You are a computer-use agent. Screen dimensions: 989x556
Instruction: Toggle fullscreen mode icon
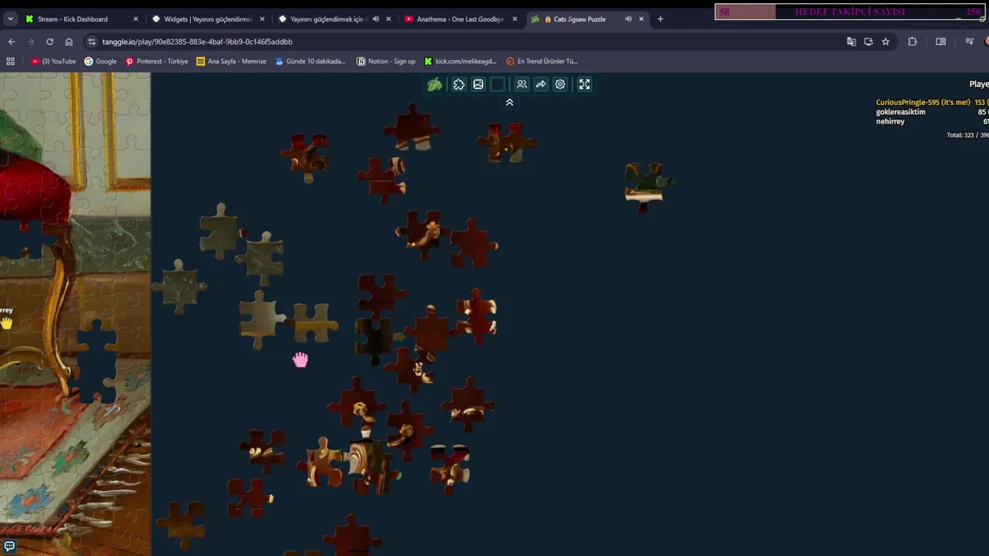(x=584, y=84)
